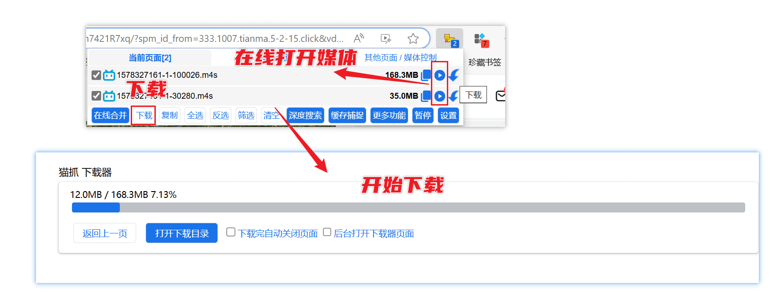Copy link of the 35.0MB file
The width and height of the screenshot is (773, 293).
pos(426,96)
